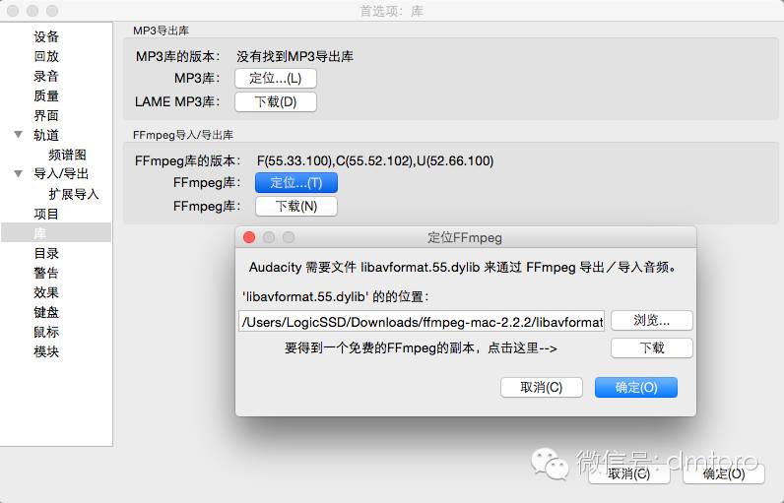Collapse the 轨道 tree node
784x503 pixels.
pos(19,135)
